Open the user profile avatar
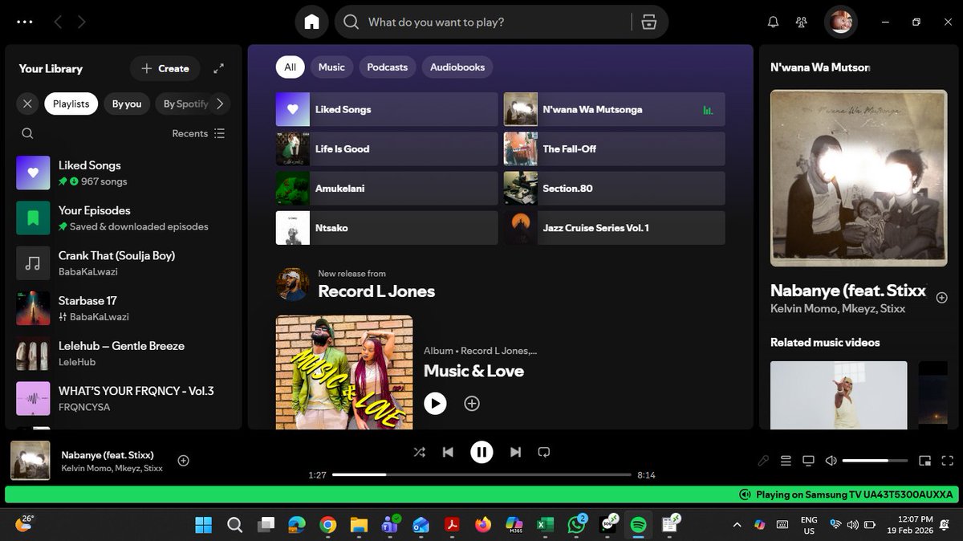This screenshot has height=541, width=963. [840, 22]
